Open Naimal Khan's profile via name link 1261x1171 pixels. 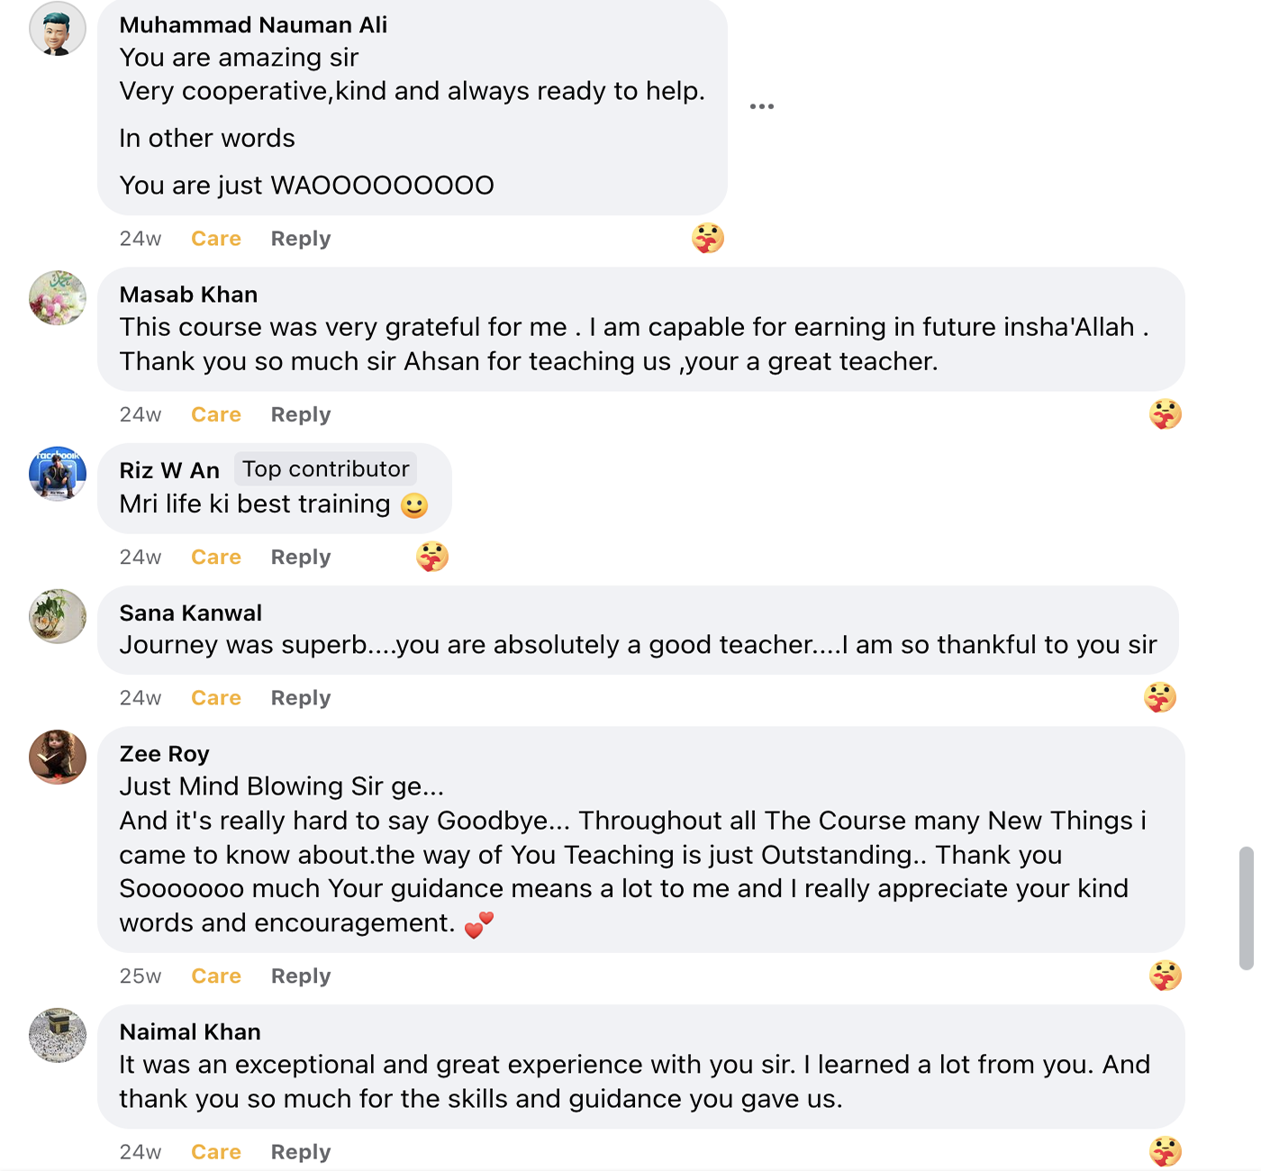pyautogui.click(x=190, y=1032)
